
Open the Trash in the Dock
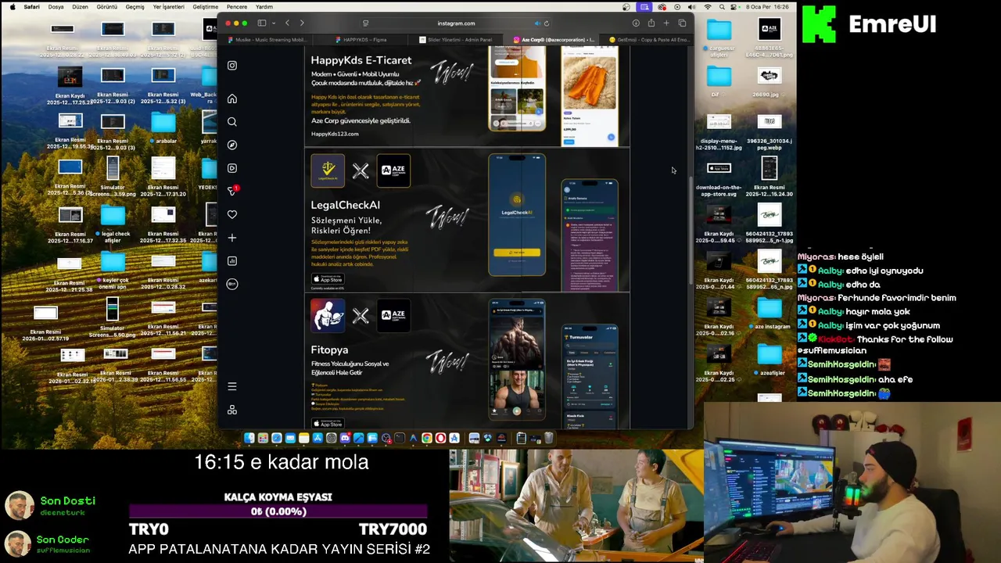click(549, 438)
